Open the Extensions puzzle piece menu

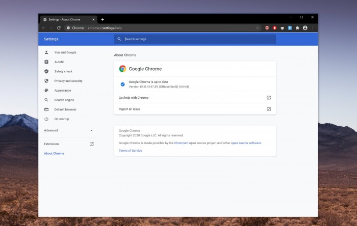(297, 28)
